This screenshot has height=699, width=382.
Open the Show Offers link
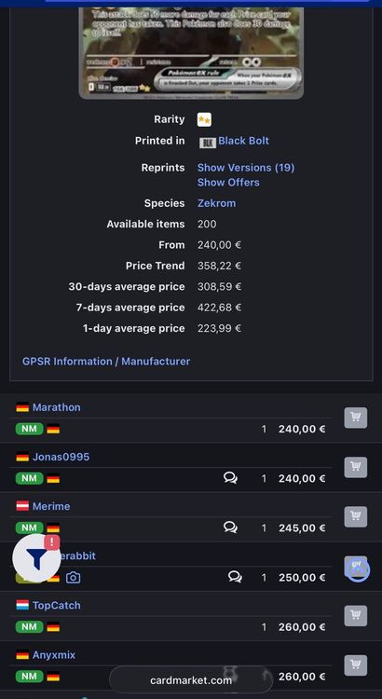pos(228,183)
